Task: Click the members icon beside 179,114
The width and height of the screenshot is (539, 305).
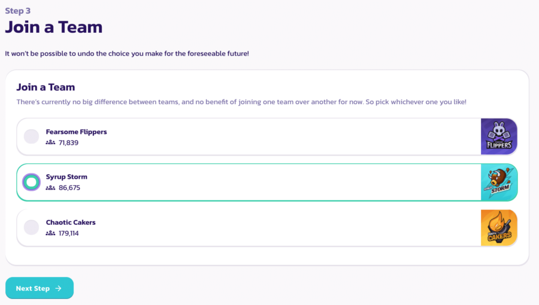Action: pos(50,233)
